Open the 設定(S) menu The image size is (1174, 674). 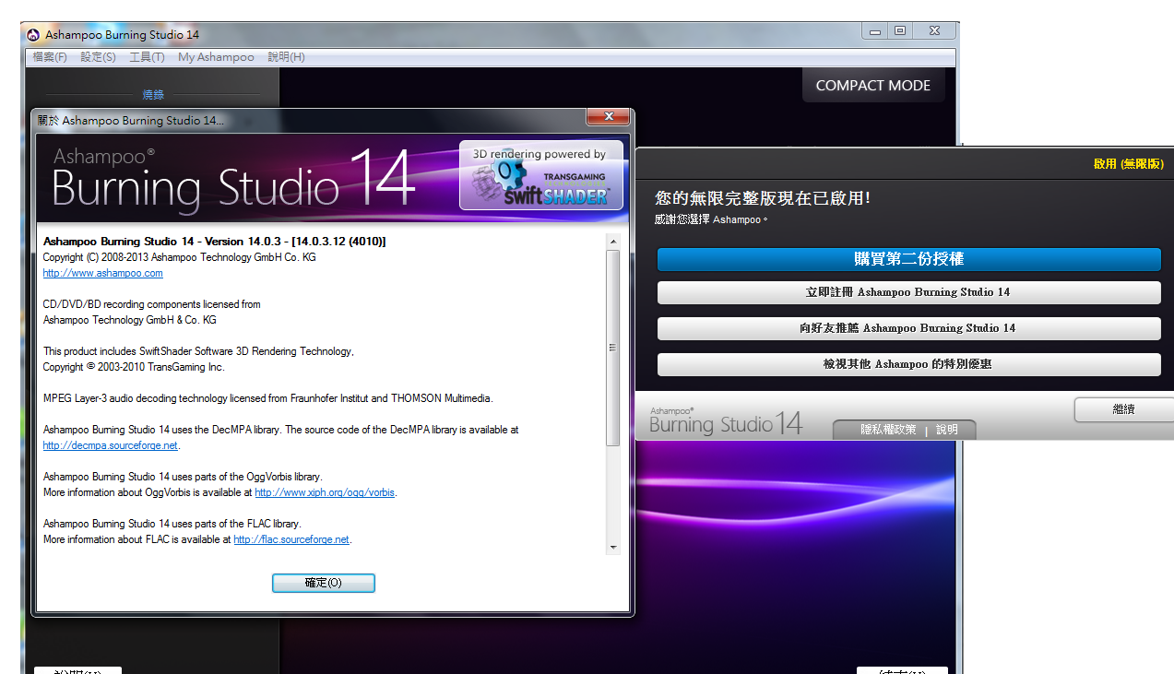(x=98, y=57)
